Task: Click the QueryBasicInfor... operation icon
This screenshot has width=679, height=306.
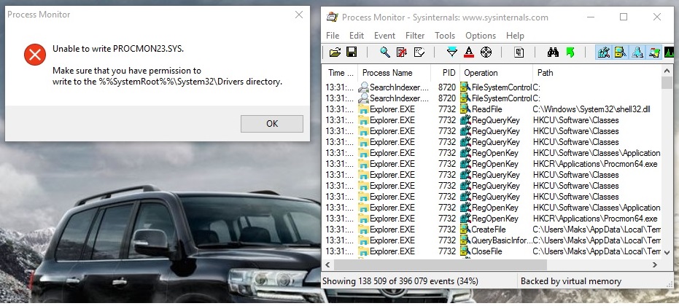Action: tap(465, 240)
